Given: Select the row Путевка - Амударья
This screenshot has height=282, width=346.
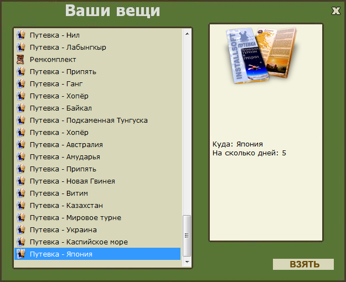Looking at the screenshot, I should [x=97, y=157].
